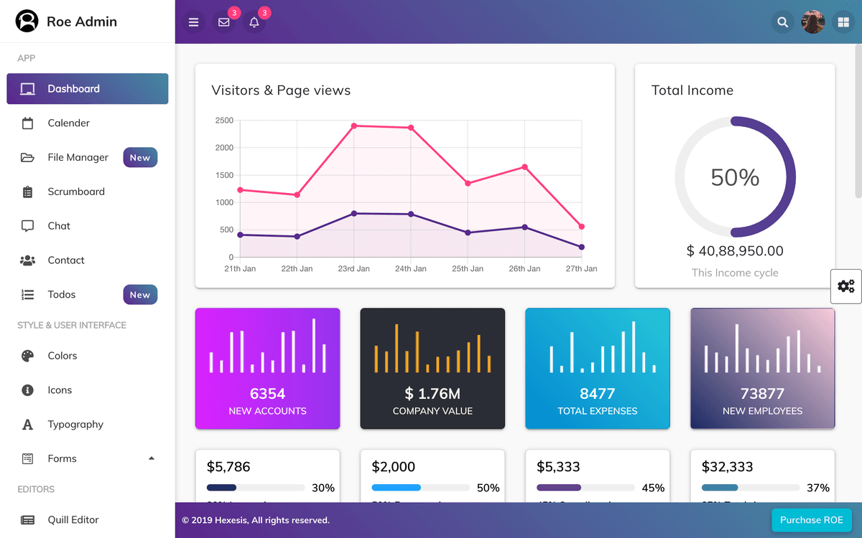Viewport: 862px width, 538px height.
Task: Click the Contact people icon
Action: (x=28, y=260)
